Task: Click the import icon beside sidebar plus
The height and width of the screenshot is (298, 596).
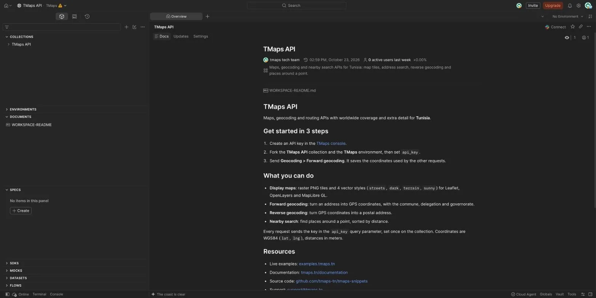Action: (x=135, y=27)
